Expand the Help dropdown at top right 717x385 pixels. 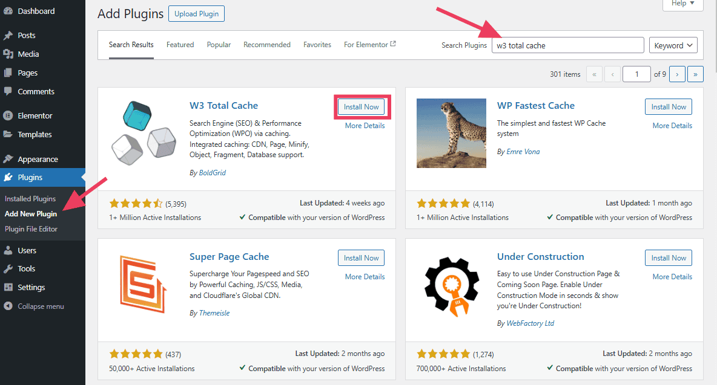(x=682, y=4)
